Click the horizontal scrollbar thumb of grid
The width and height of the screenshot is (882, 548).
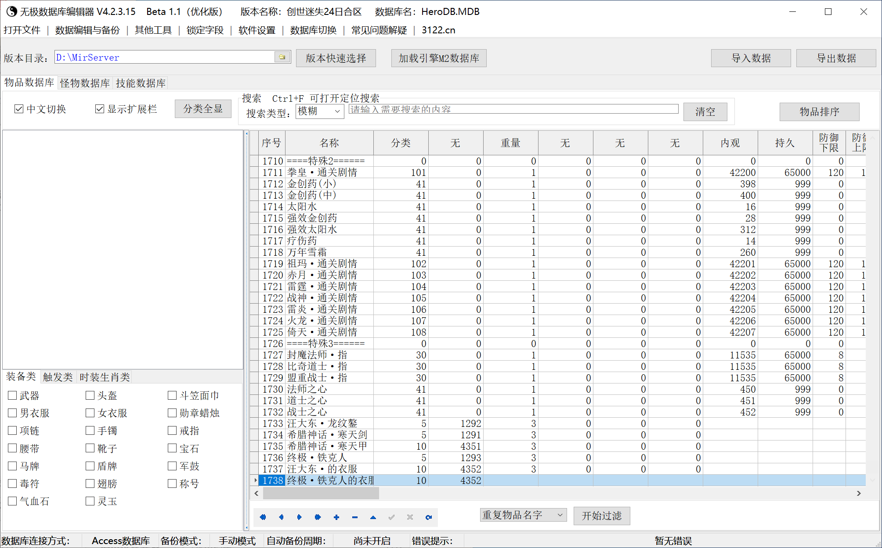pyautogui.click(x=321, y=493)
